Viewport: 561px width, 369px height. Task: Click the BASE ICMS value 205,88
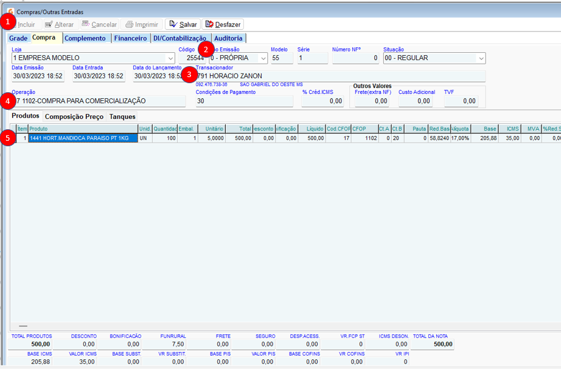point(30,362)
